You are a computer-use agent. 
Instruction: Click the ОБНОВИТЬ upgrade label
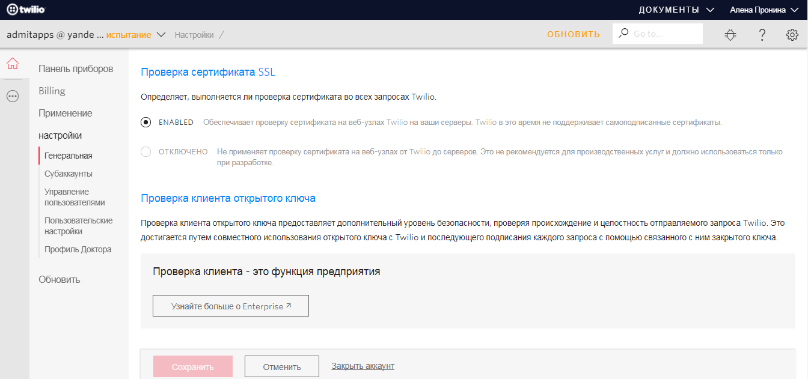[x=573, y=34]
